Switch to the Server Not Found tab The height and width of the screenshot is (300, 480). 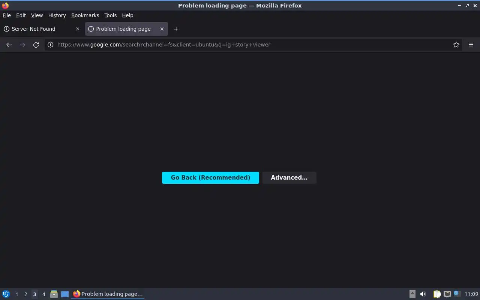[x=42, y=29]
